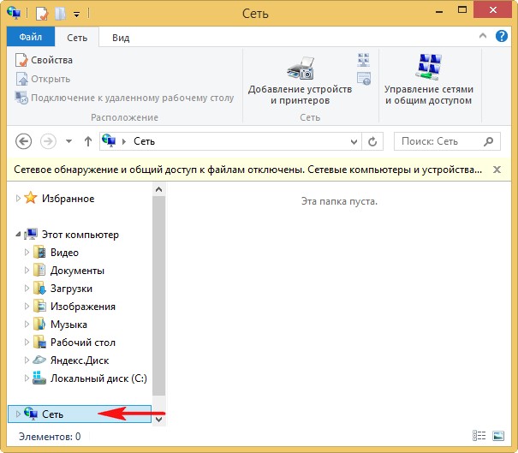The width and height of the screenshot is (518, 453).
Task: Click the Properties icon in ribbon
Action: coord(23,60)
